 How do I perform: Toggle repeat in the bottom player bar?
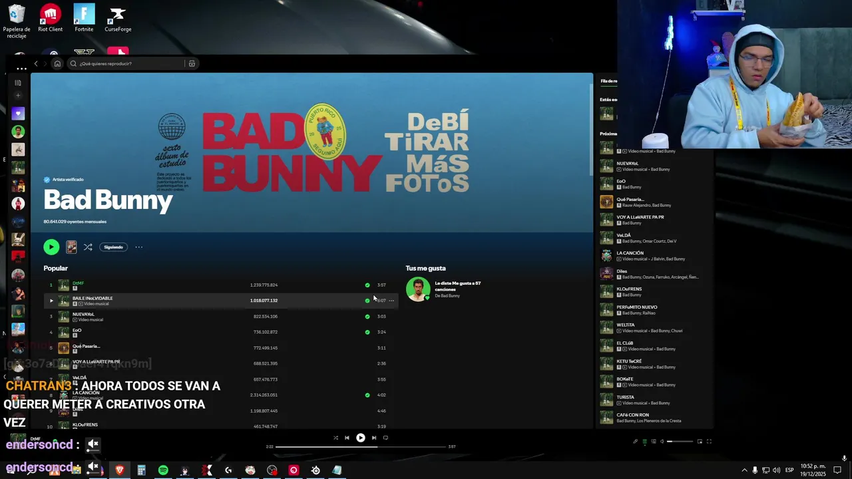385,438
